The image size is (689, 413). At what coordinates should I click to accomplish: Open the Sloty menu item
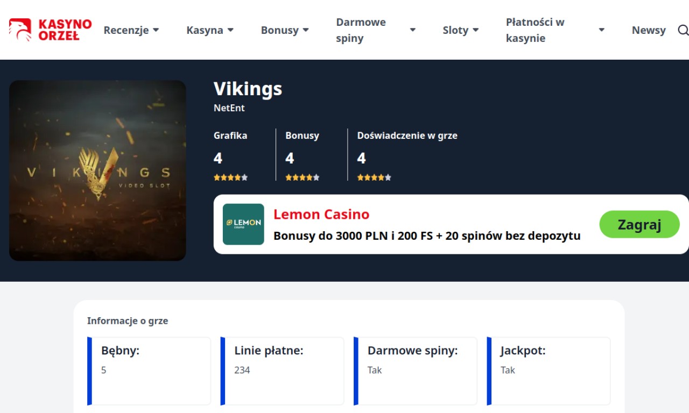pyautogui.click(x=455, y=30)
